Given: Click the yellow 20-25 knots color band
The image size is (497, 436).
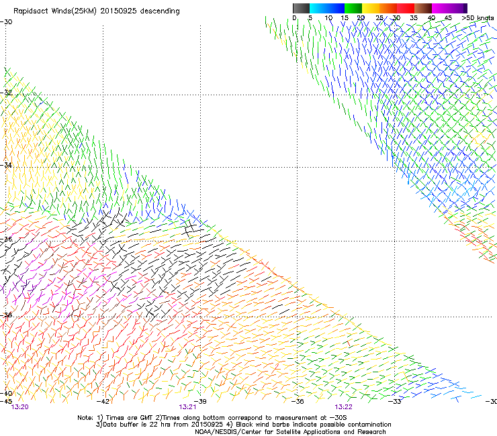Looking at the screenshot, I should [371, 8].
